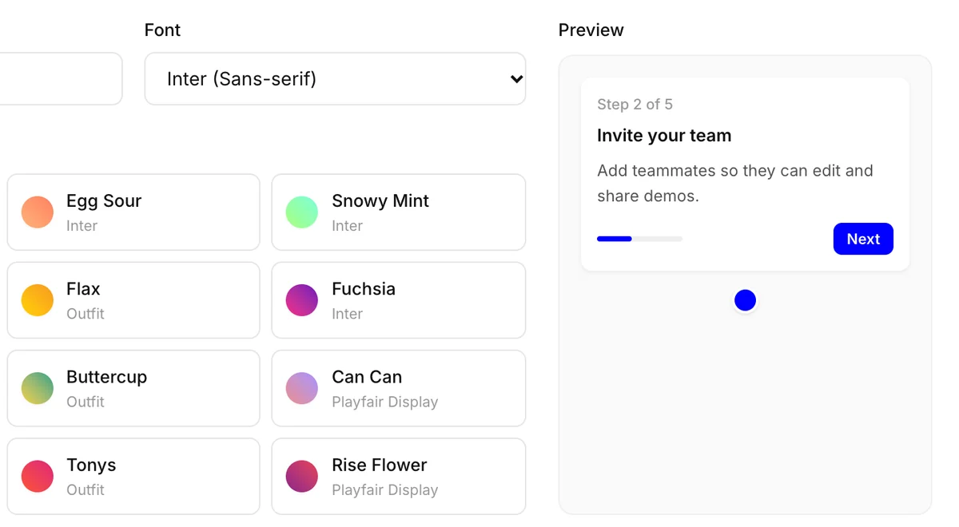959x527 pixels.
Task: Click the Can Can lavender-pink swatch
Action: pos(302,388)
